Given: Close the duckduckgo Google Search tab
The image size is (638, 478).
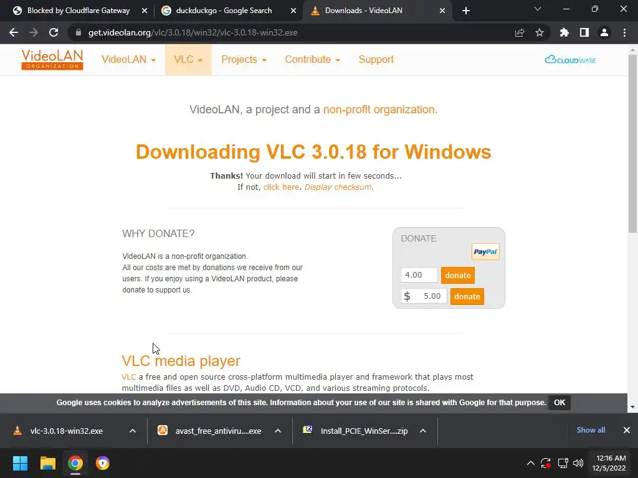Looking at the screenshot, I should [x=293, y=11].
